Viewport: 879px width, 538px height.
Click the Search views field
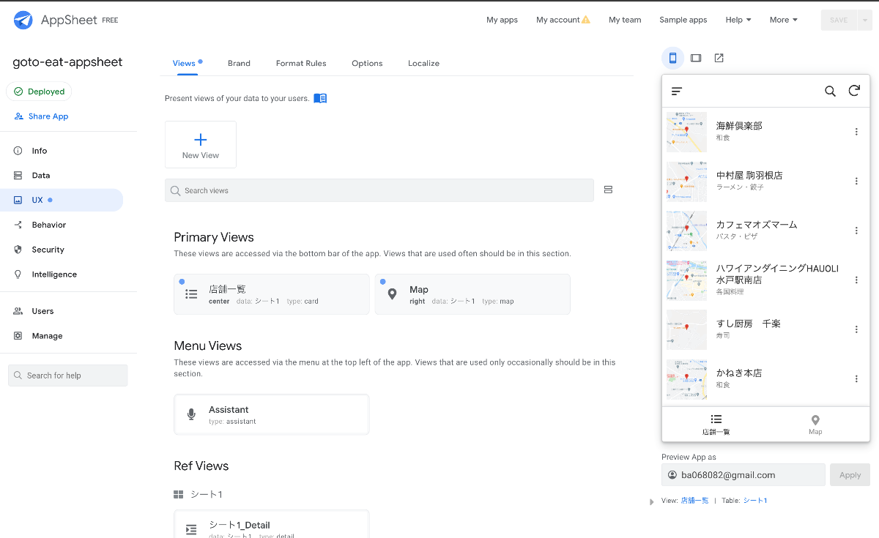click(x=379, y=190)
